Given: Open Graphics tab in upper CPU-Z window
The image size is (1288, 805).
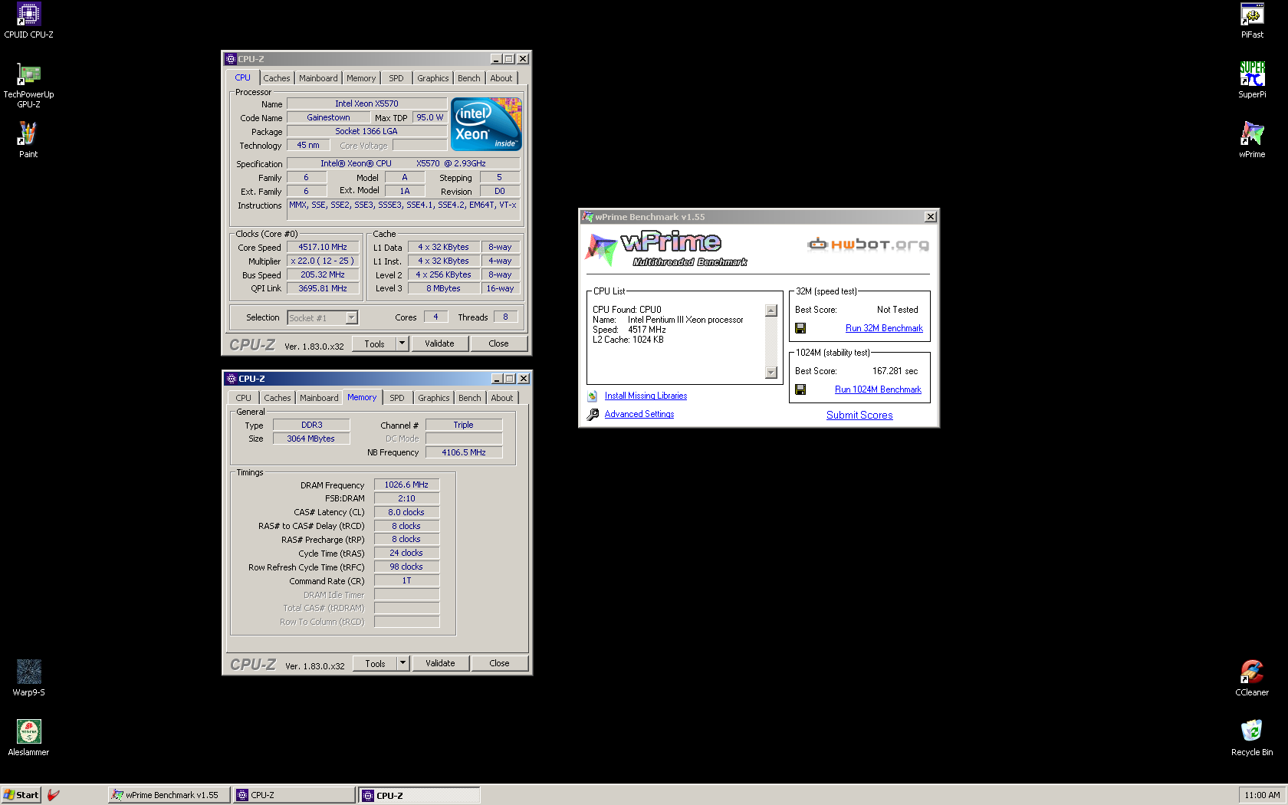Looking at the screenshot, I should point(433,78).
